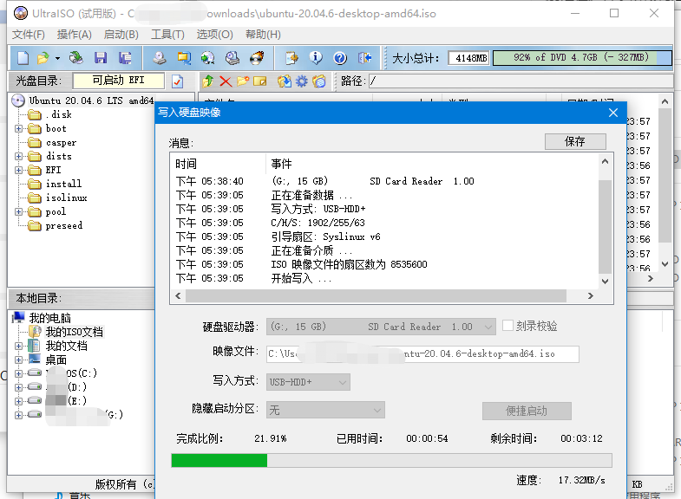Click the Up one folder green-arrow icon
The height and width of the screenshot is (499, 681).
(208, 81)
